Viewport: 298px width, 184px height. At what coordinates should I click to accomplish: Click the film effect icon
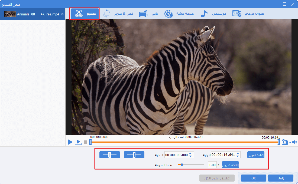[144, 14]
